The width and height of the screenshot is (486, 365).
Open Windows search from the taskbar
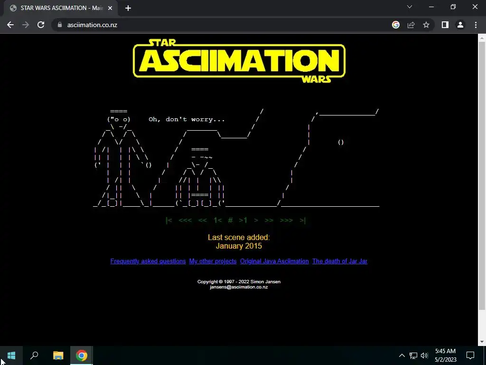[x=34, y=355]
